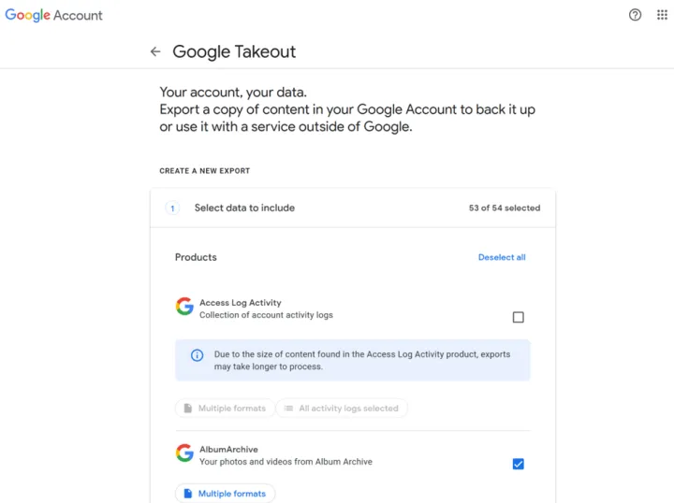Viewport: 674px width, 503px height.
Task: Open Multiple formats for AlbumArchive
Action: click(x=225, y=494)
